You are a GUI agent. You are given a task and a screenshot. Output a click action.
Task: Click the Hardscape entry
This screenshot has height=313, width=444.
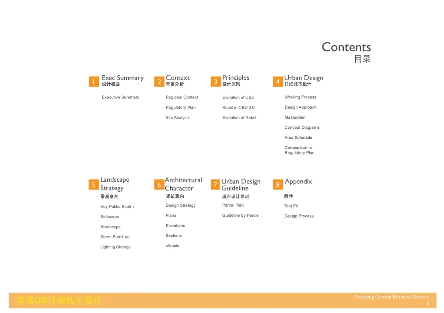click(110, 227)
